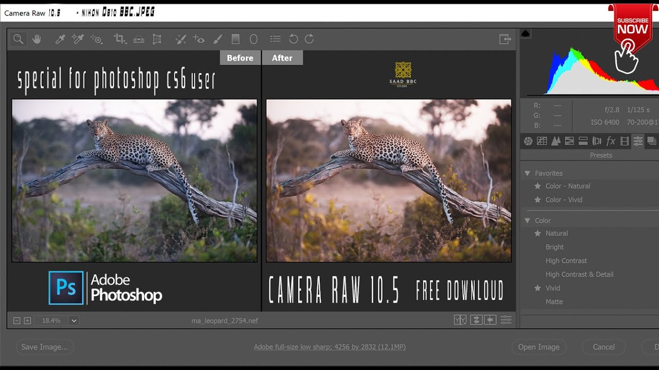Apply the Matte color preset

tap(554, 302)
